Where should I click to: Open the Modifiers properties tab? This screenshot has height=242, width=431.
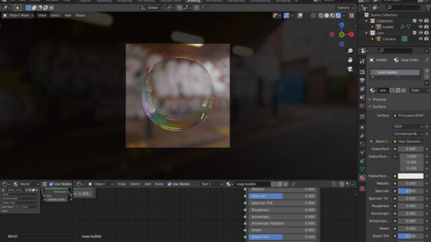pos(362,136)
